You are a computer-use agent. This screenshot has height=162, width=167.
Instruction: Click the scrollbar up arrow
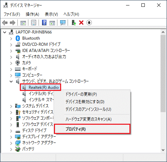163,32
